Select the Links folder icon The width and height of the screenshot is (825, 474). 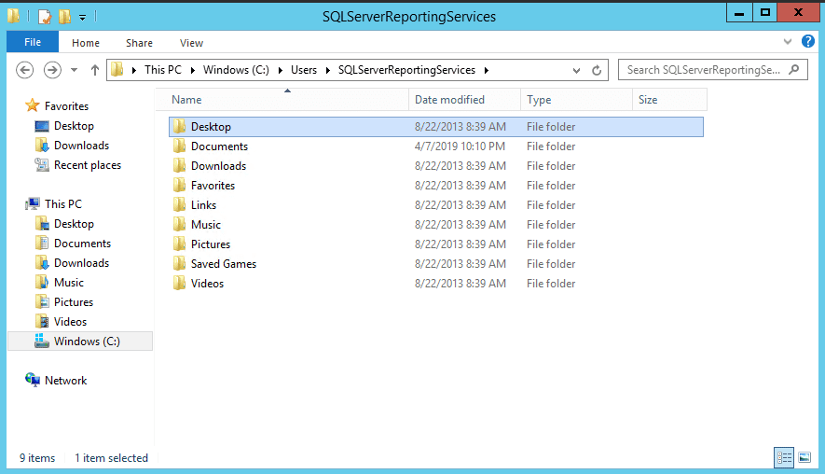pyautogui.click(x=179, y=204)
